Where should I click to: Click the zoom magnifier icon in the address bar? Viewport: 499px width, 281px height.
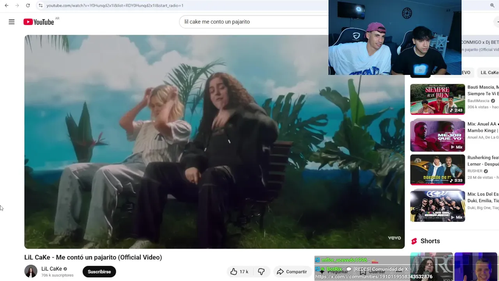(492, 5)
